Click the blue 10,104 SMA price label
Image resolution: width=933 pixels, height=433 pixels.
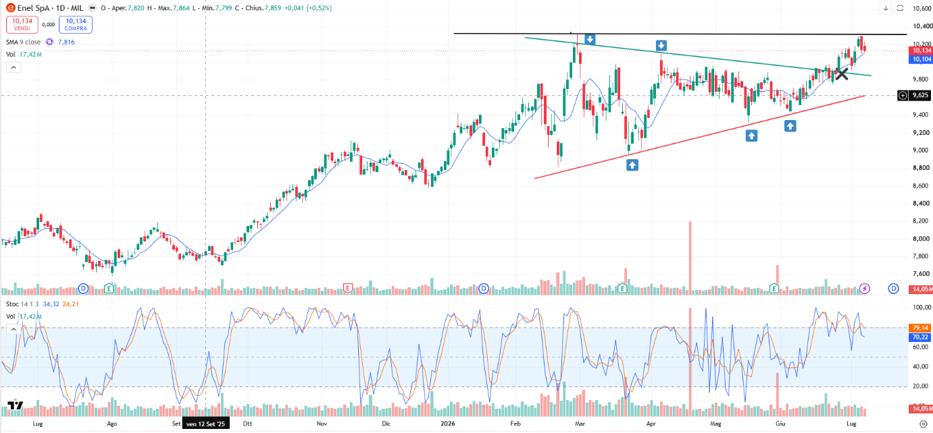pos(920,59)
